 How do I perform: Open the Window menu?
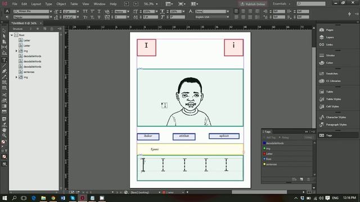(99, 4)
